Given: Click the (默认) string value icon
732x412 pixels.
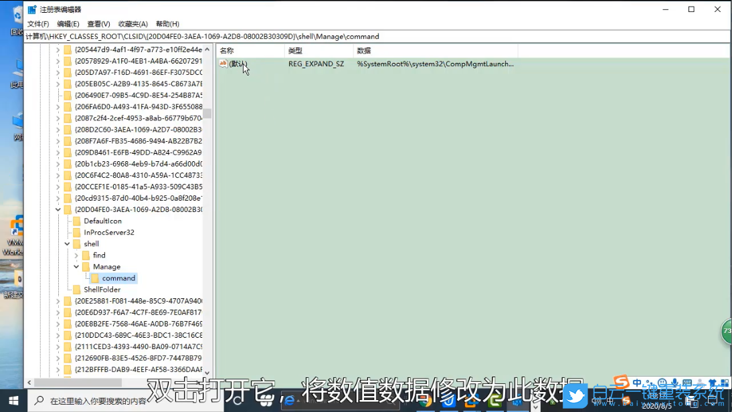Looking at the screenshot, I should (x=223, y=64).
